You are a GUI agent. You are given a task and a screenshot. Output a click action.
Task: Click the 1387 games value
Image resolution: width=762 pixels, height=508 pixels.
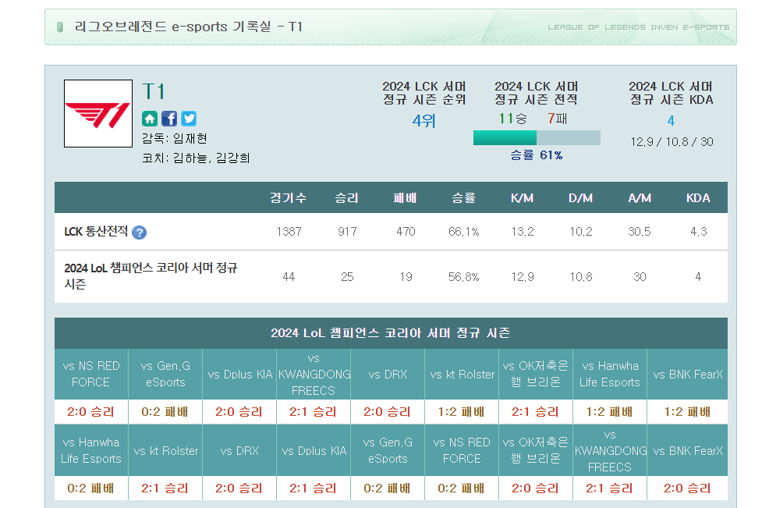(x=289, y=232)
